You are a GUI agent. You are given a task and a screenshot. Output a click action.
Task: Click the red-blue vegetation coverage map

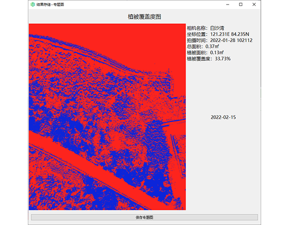(x=107, y=117)
